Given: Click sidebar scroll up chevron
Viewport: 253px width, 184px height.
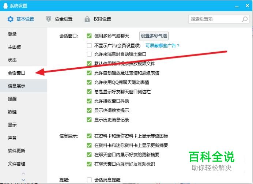Looking at the screenshot, I should [x=23, y=173].
